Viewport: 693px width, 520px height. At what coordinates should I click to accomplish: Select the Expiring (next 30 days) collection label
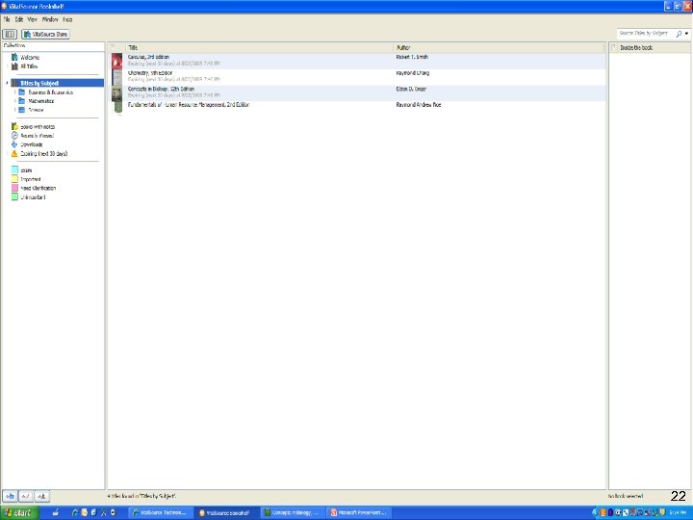43,154
